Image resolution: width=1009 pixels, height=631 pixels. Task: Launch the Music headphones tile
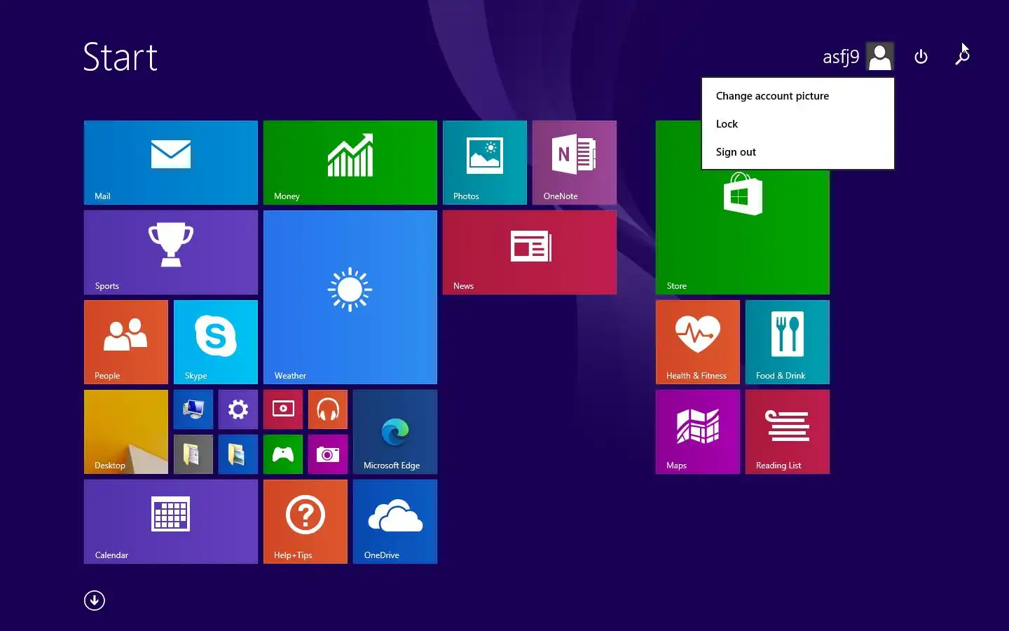(x=328, y=409)
